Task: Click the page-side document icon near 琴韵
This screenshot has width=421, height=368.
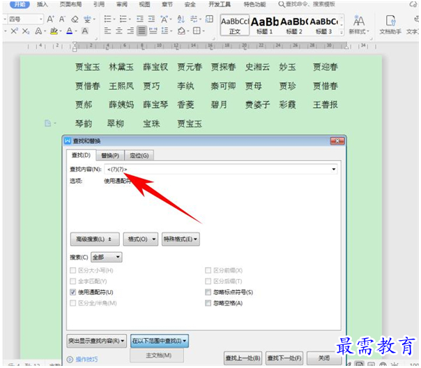Action: (48, 123)
